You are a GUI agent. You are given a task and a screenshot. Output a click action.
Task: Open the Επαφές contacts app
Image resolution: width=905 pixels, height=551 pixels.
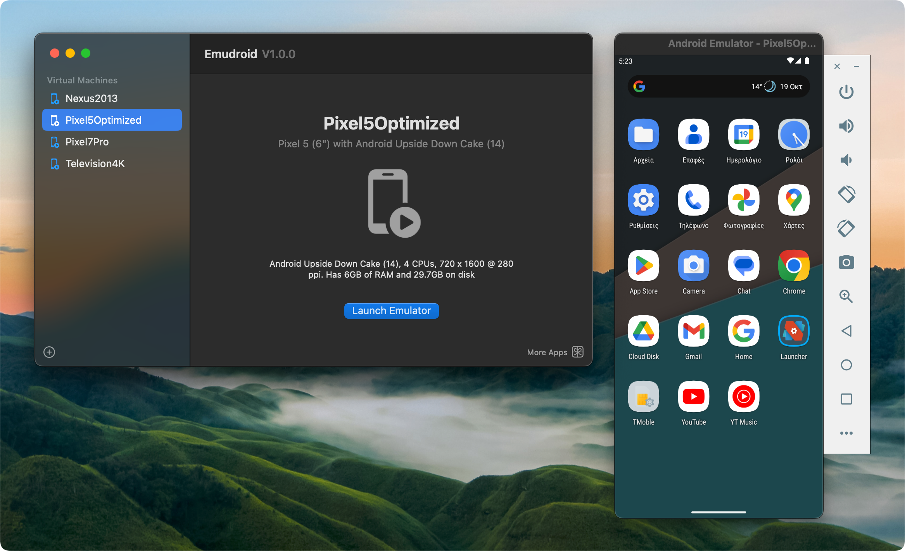(x=693, y=141)
